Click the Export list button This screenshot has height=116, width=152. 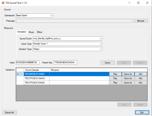point(10,112)
